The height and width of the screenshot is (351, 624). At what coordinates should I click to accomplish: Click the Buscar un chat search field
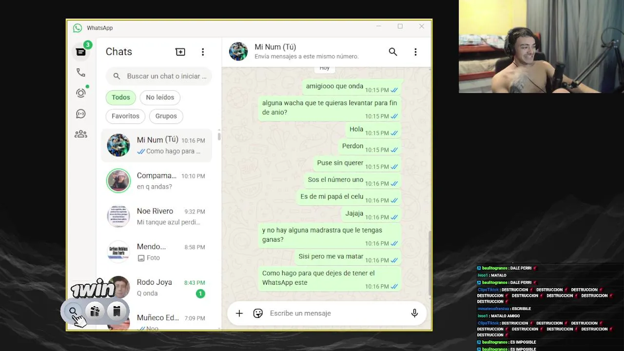coord(159,76)
